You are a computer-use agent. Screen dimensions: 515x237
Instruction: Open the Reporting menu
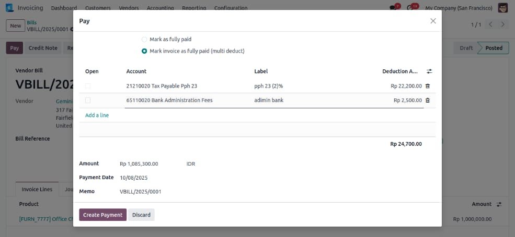pos(194,8)
